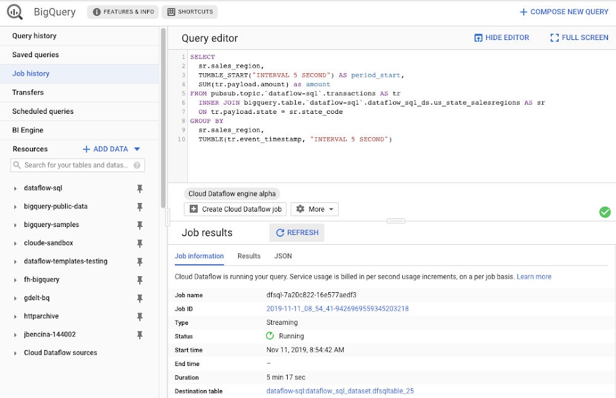
Task: Click the Cloud Dataflow engine alpha chip
Action: [232, 194]
